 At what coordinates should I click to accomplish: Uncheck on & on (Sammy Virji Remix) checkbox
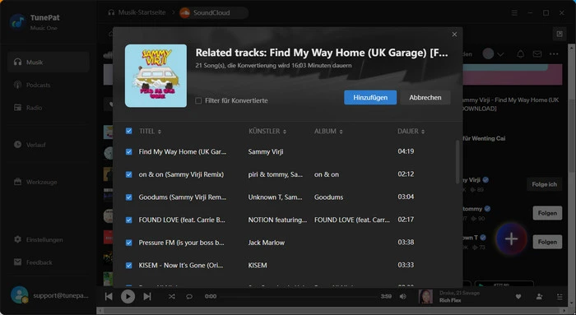(129, 174)
